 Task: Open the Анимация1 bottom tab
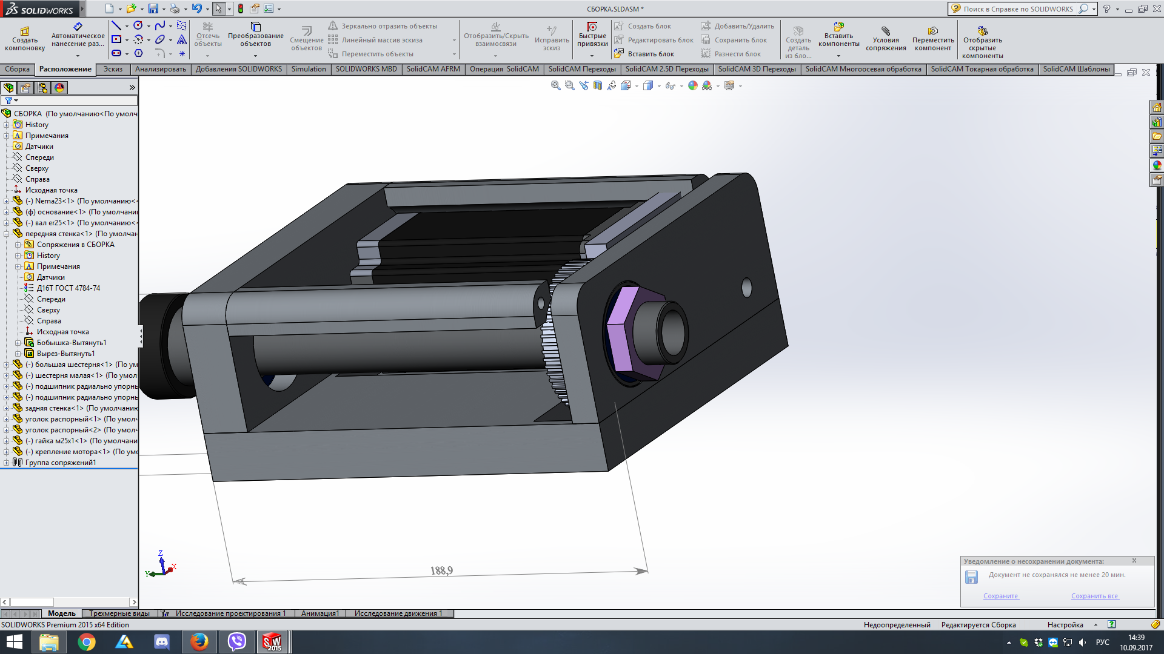point(319,613)
